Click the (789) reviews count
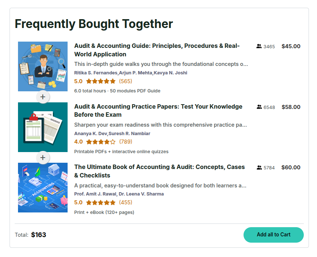 click(126, 142)
